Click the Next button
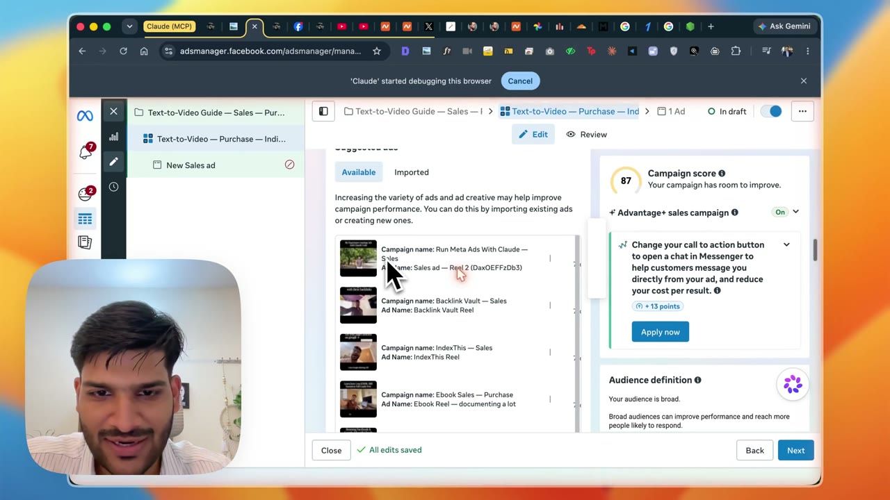This screenshot has width=890, height=500. tap(796, 450)
